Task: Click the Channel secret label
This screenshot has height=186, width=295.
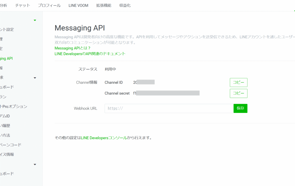Action: [117, 93]
